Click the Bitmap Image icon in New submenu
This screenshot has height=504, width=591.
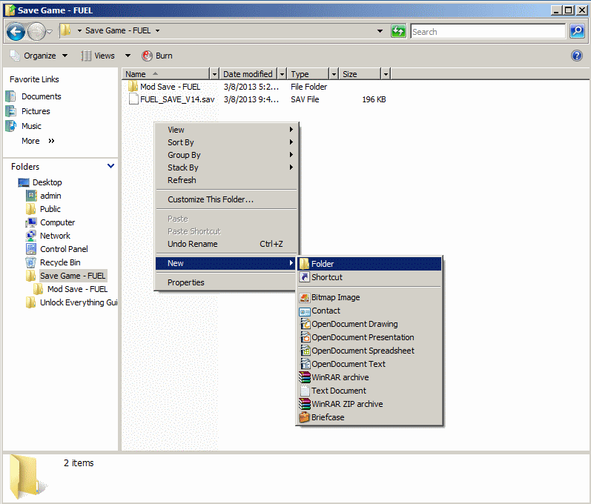click(305, 297)
